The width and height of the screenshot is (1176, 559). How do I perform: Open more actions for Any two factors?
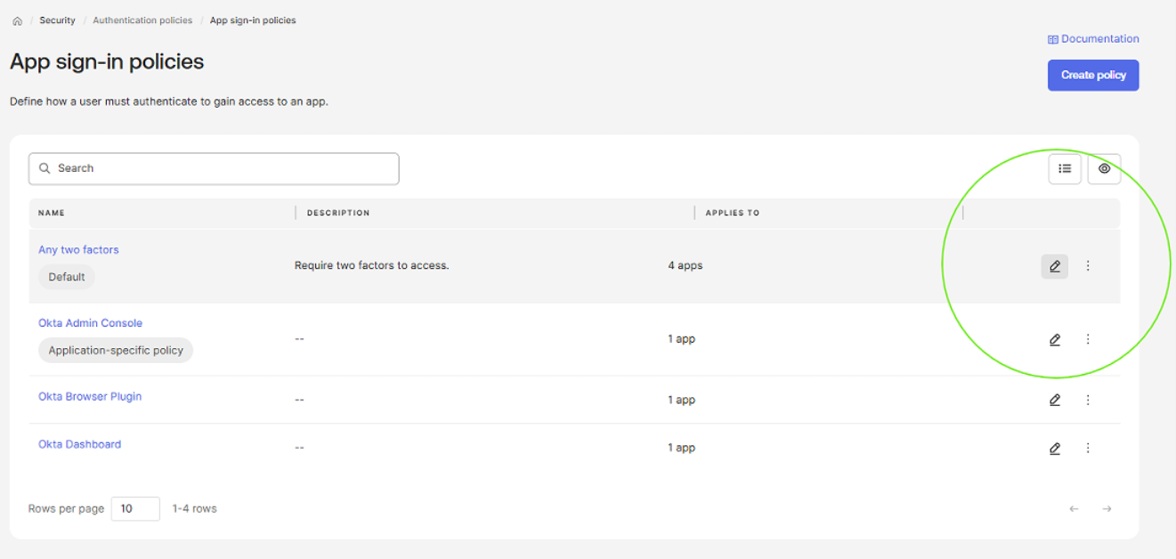coord(1088,266)
